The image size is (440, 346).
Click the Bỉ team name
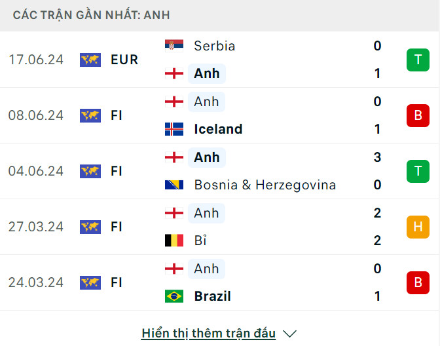pyautogui.click(x=200, y=240)
